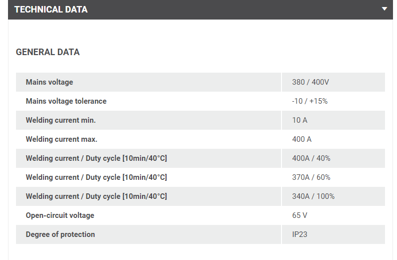Select the Open-circuit voltage label
This screenshot has width=397, height=260.
click(x=60, y=215)
